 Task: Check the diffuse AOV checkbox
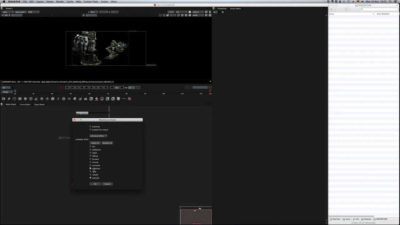click(x=91, y=156)
